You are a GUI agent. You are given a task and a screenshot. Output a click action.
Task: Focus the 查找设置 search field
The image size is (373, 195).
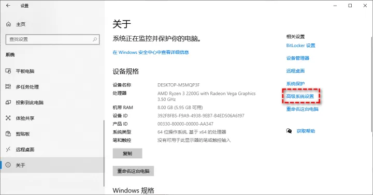pos(52,39)
